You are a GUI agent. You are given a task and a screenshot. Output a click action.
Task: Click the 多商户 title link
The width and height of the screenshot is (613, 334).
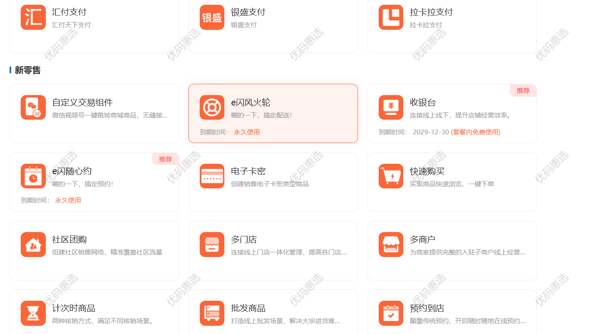click(x=423, y=240)
